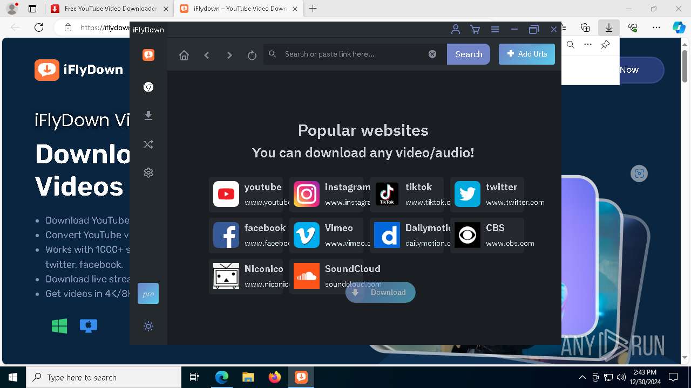691x388 pixels.
Task: Open Edge downloads toolbar icon
Action: (x=609, y=27)
